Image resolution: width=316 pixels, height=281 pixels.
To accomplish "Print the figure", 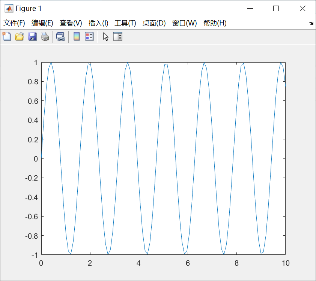I will pos(45,36).
